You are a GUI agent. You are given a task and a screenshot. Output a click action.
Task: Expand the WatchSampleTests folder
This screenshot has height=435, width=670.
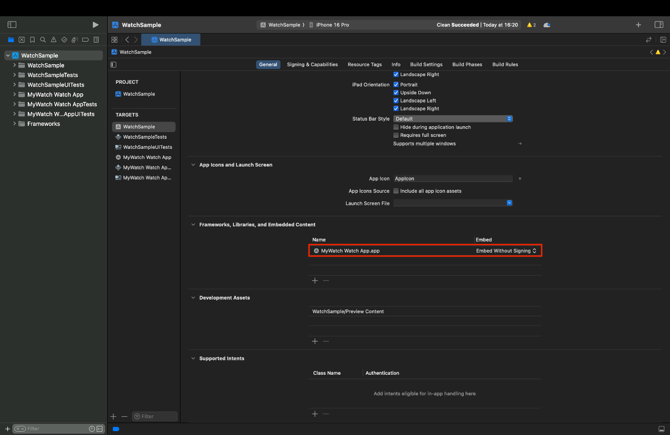[x=14, y=75]
